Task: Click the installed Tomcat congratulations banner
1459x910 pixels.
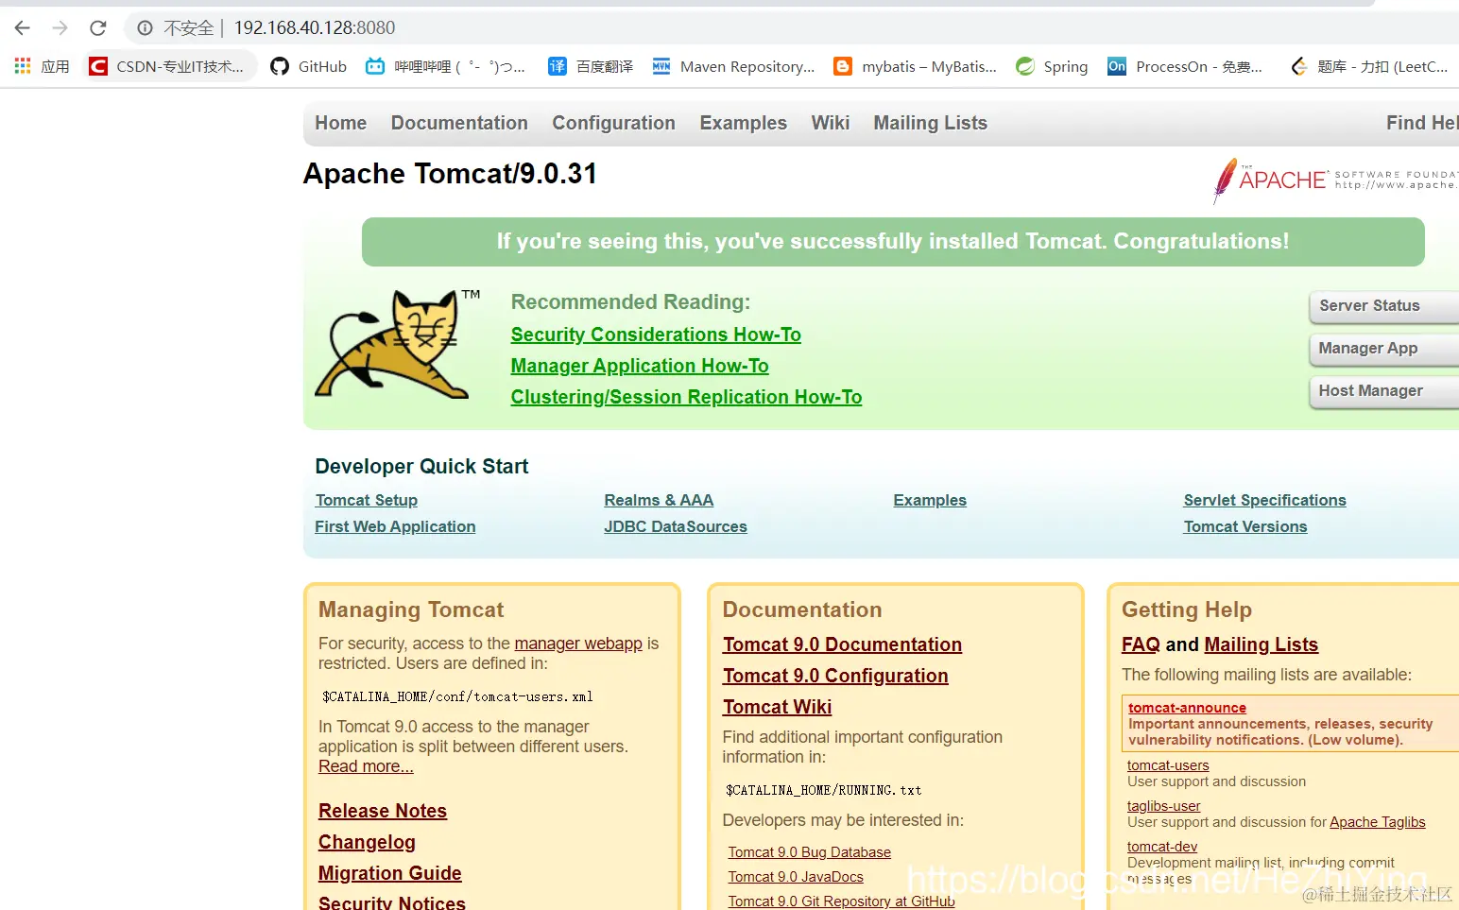Action: [893, 242]
